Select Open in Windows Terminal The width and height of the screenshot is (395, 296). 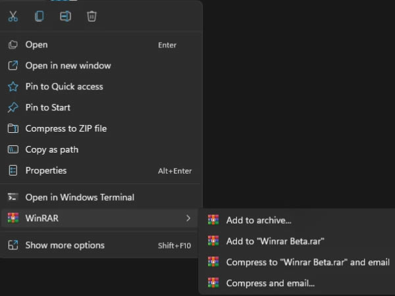99,197
